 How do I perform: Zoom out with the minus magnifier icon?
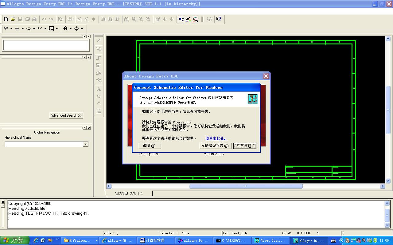tap(148, 19)
